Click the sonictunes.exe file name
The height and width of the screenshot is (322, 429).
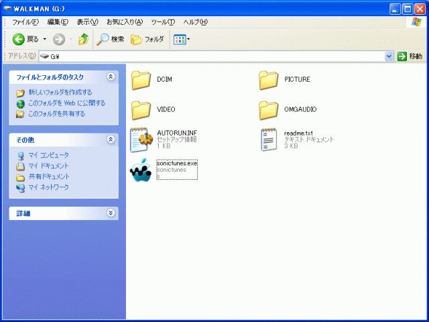(x=177, y=163)
